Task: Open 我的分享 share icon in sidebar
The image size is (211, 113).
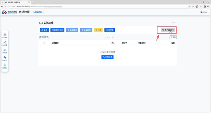Action: (5, 43)
